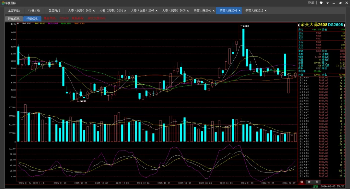
Task: Go to previous contract with left arrow
Action: tap(299, 25)
